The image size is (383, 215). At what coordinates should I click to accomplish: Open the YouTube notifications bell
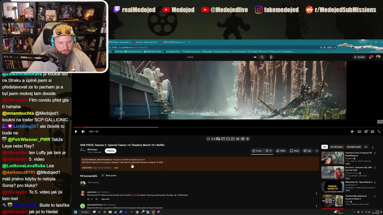(x=371, y=57)
